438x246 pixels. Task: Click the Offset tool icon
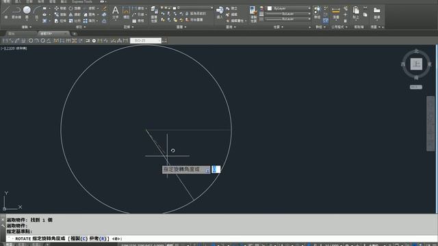(x=104, y=21)
